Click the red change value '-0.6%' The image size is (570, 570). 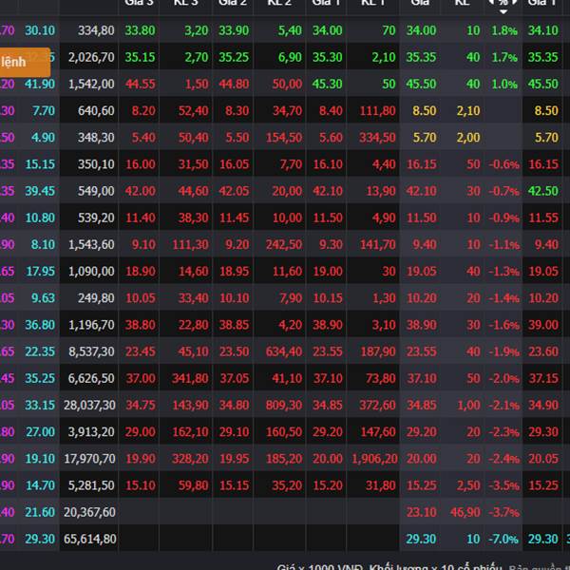(503, 164)
